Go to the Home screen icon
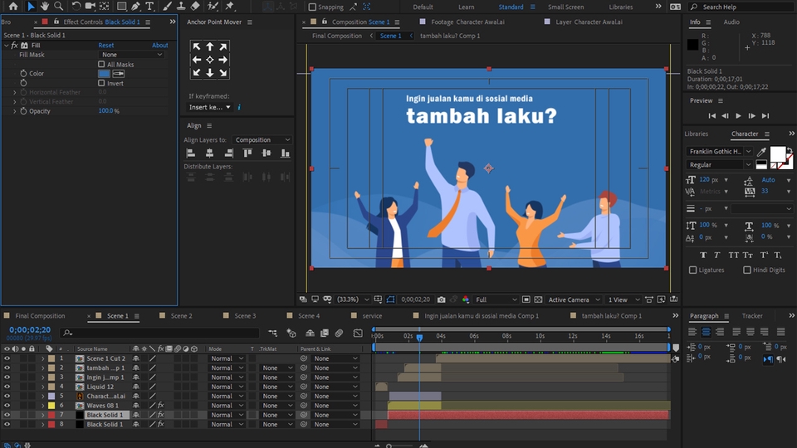 point(13,6)
